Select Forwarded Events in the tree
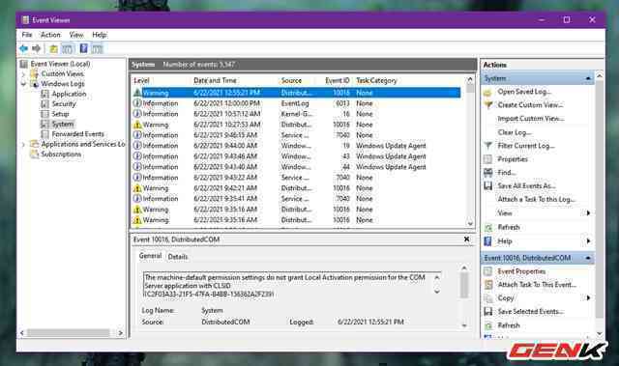This screenshot has height=366, width=619. [x=77, y=134]
